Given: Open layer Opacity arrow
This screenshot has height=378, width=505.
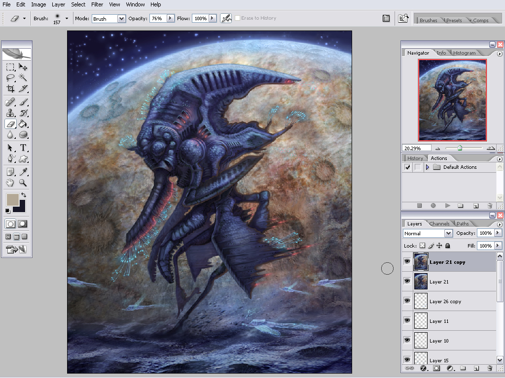Looking at the screenshot, I should point(498,233).
